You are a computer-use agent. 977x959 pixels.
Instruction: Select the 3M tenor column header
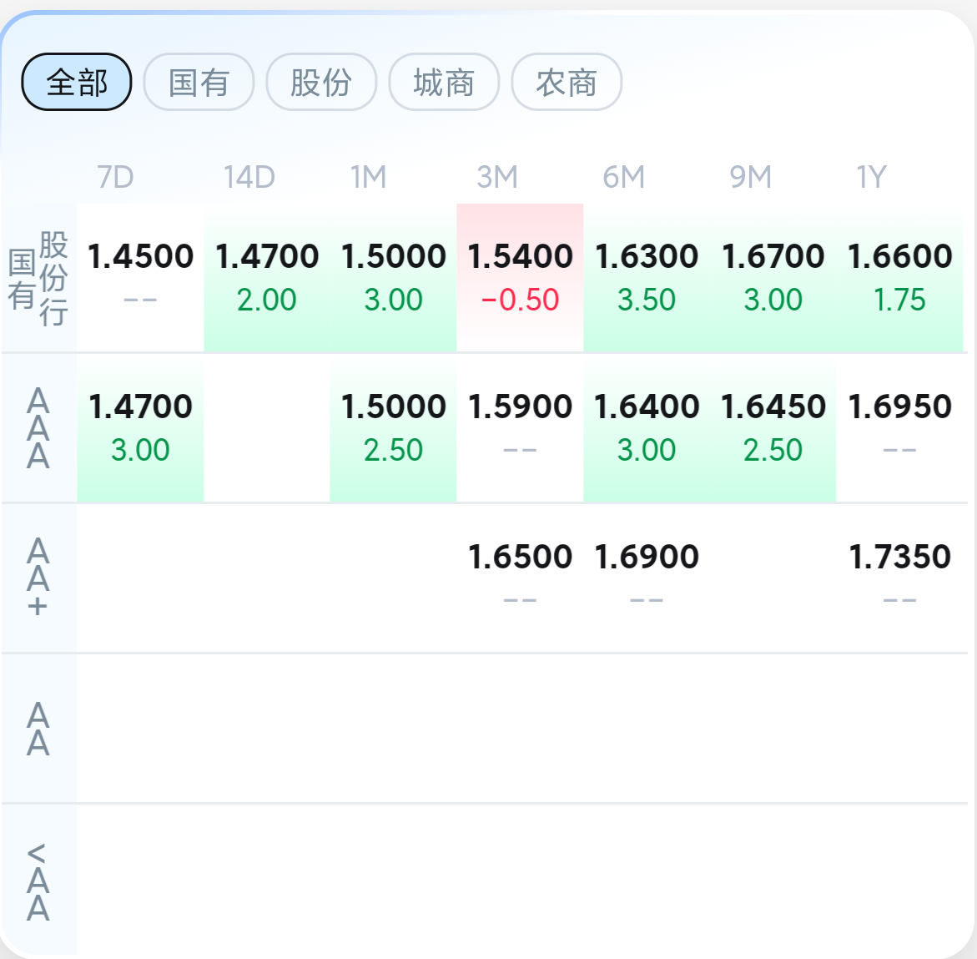click(x=497, y=177)
